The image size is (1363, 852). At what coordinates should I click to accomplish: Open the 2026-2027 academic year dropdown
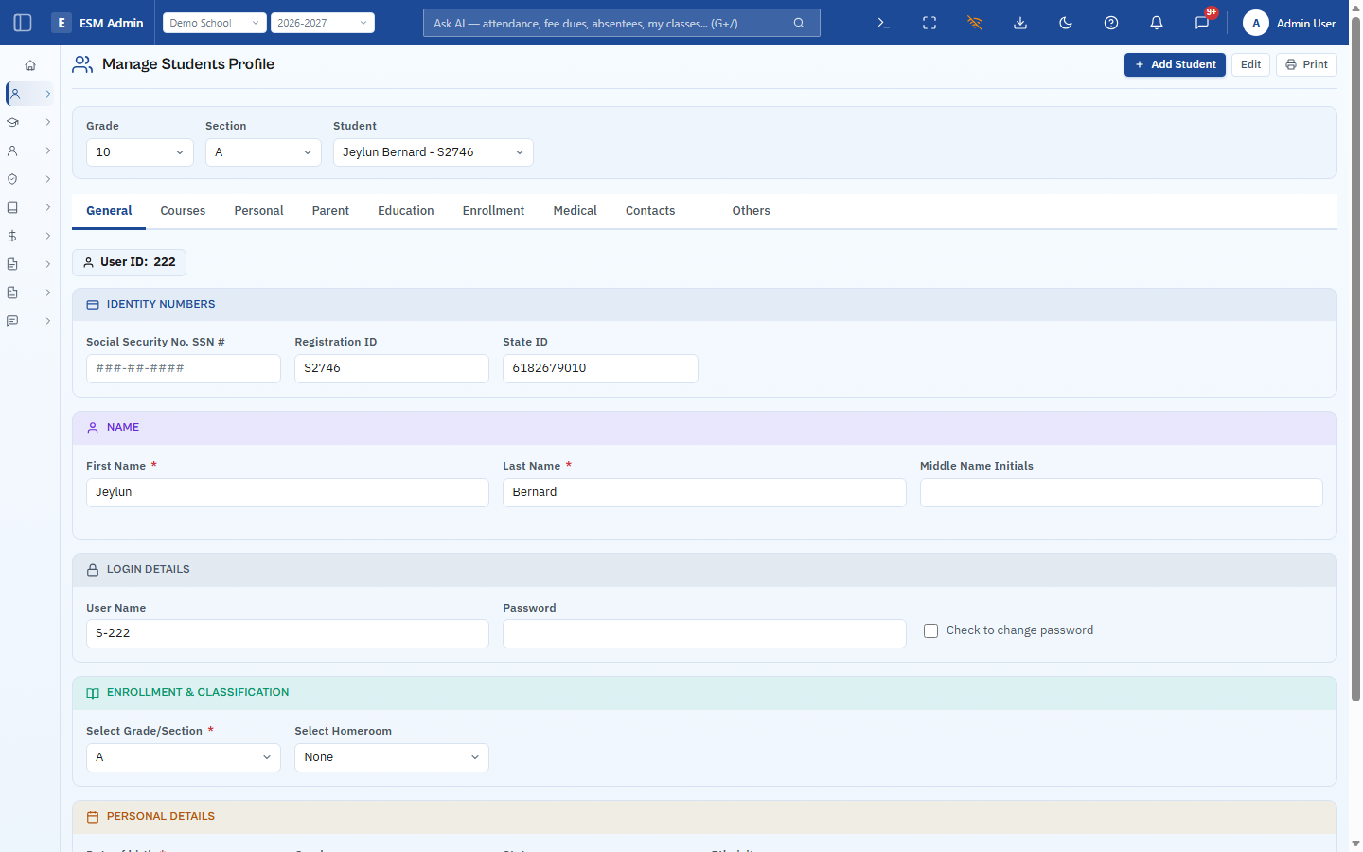(323, 23)
